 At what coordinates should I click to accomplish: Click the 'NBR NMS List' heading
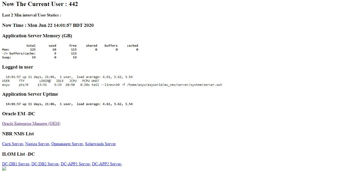click(18, 134)
